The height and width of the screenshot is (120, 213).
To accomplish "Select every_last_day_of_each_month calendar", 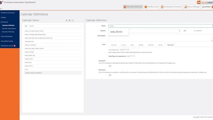I will [x=53, y=48].
